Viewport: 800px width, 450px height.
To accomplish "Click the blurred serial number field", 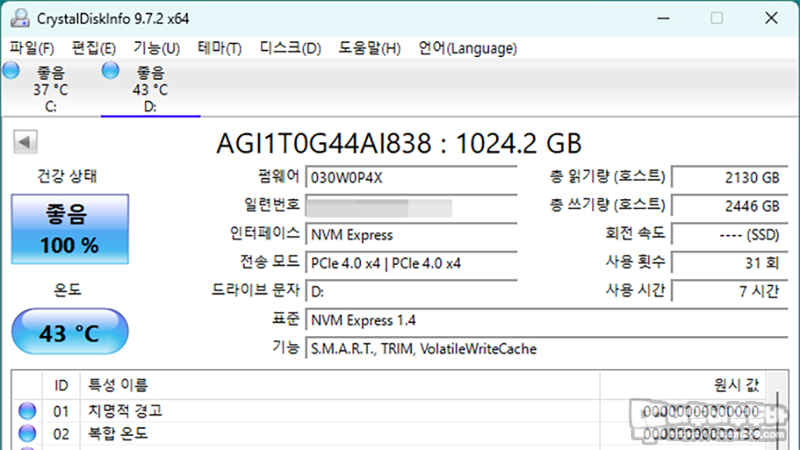I will [412, 206].
